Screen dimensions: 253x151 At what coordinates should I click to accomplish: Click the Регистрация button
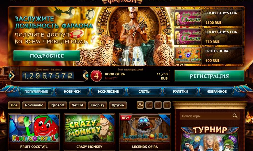pos(209,76)
